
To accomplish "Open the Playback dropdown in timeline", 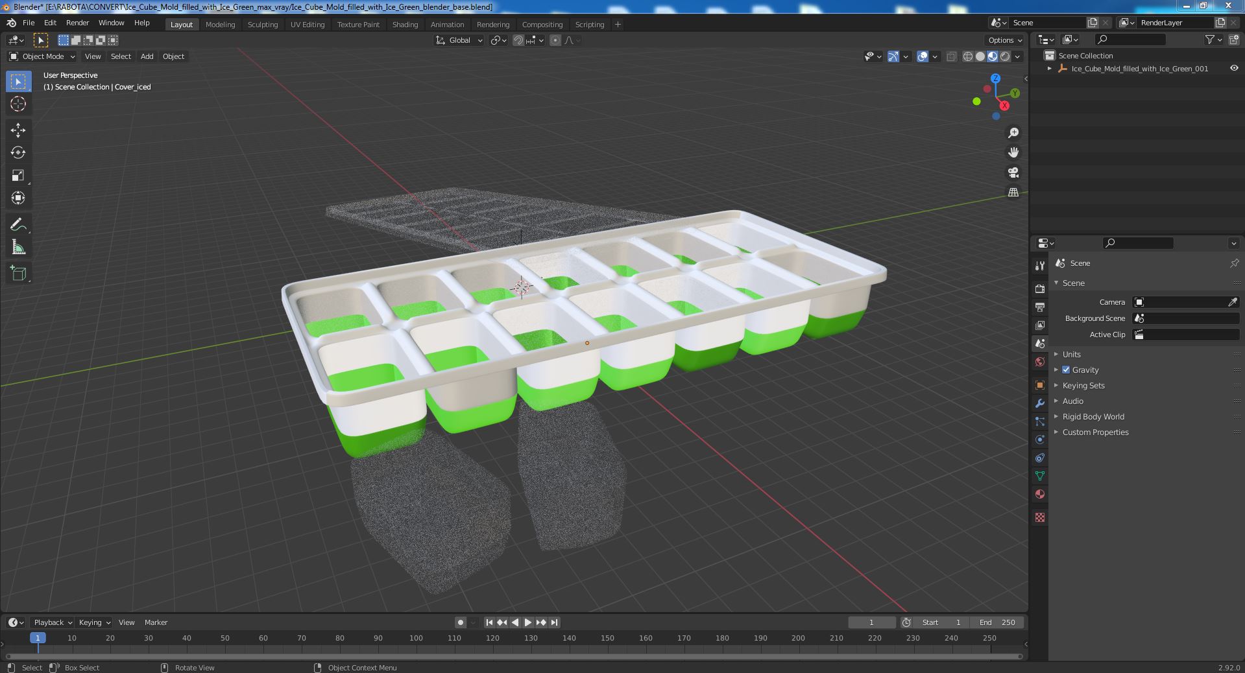I will [53, 622].
